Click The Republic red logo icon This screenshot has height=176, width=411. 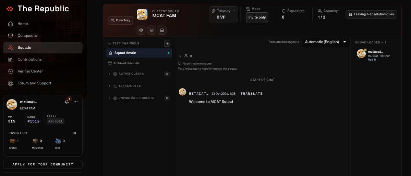point(10,9)
